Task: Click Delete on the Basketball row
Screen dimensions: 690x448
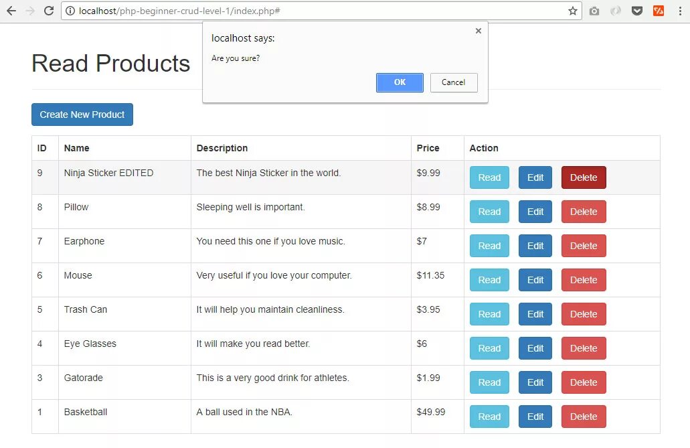Action: coord(584,417)
